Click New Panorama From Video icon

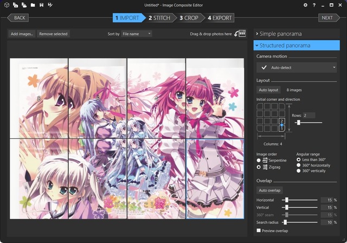click(x=24, y=5)
